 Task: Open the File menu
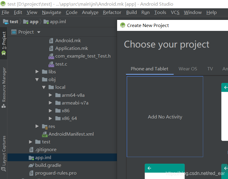(5, 12)
